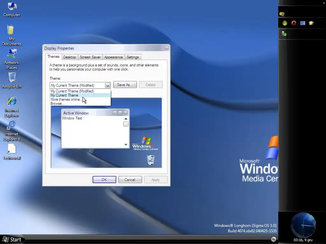Confirm with the OK button
The width and height of the screenshot is (326, 244).
click(104, 180)
